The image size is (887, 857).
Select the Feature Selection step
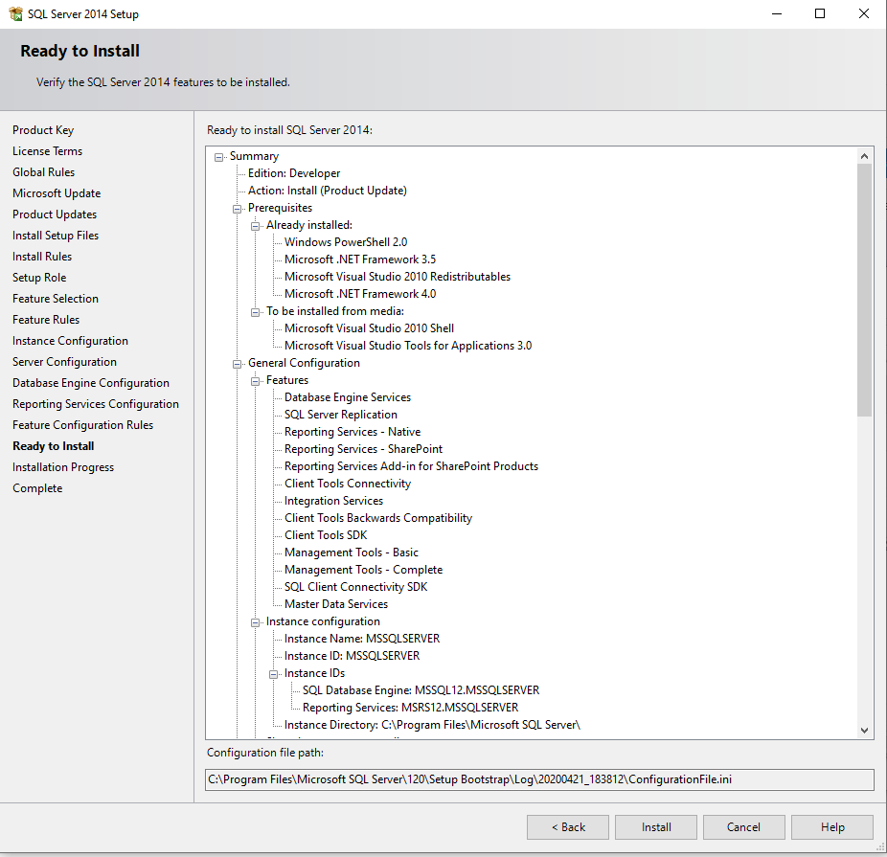pyautogui.click(x=56, y=299)
